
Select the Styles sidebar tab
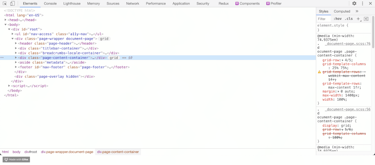[324, 11]
